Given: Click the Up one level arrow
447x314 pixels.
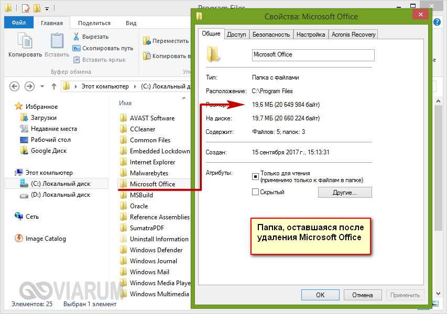Looking at the screenshot, I should point(54,86).
